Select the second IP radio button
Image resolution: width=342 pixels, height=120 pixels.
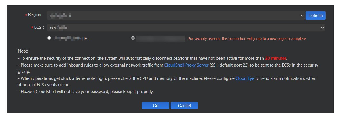[x=133, y=38]
